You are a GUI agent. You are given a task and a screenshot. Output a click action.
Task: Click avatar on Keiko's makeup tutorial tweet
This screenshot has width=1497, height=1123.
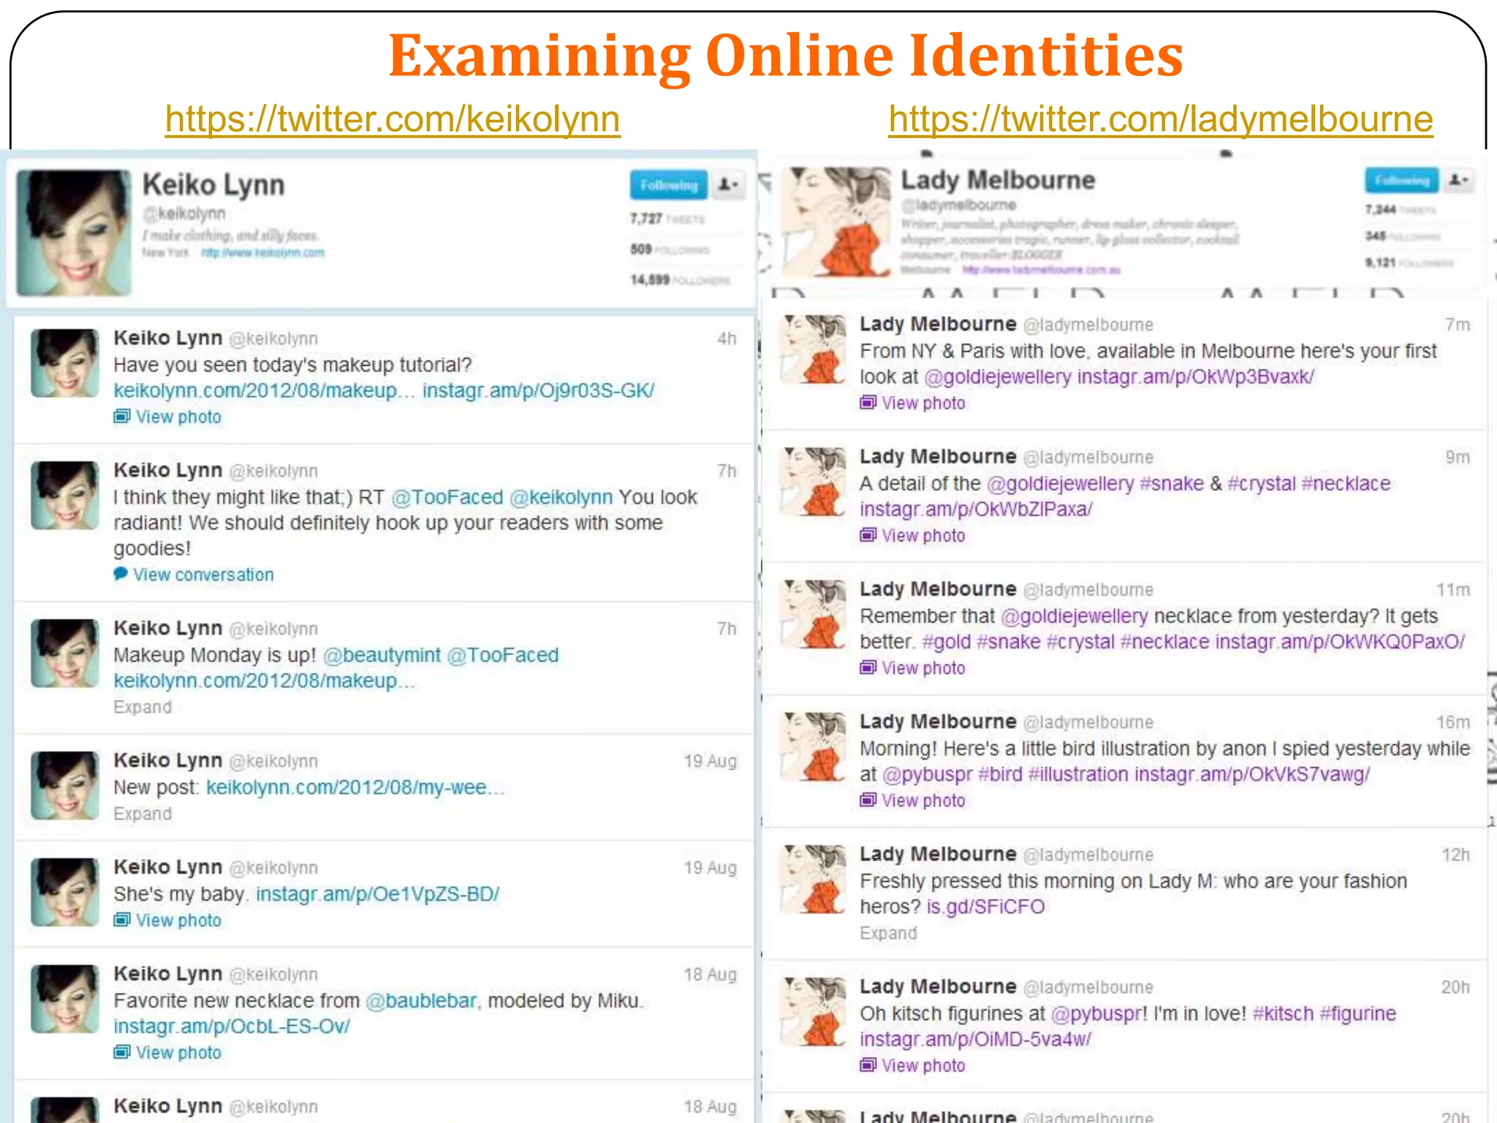[x=65, y=363]
